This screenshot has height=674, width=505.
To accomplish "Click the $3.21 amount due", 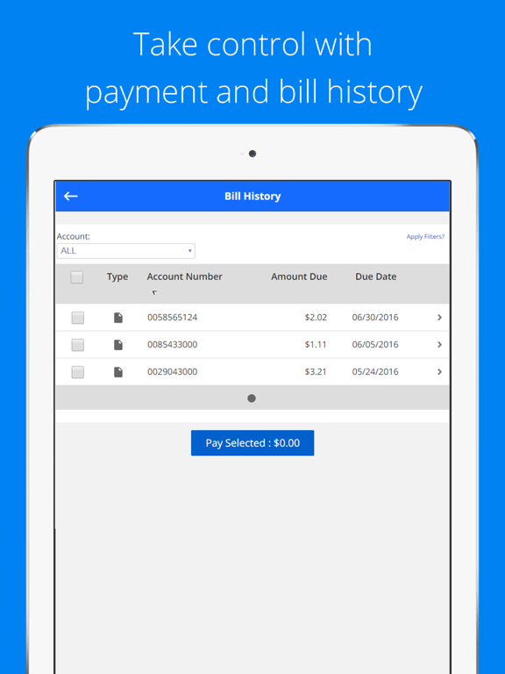I will click(316, 371).
